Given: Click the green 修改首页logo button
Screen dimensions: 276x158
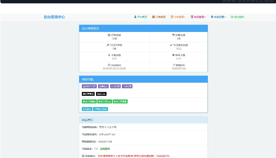Looking at the screenshot, I should (105, 102).
